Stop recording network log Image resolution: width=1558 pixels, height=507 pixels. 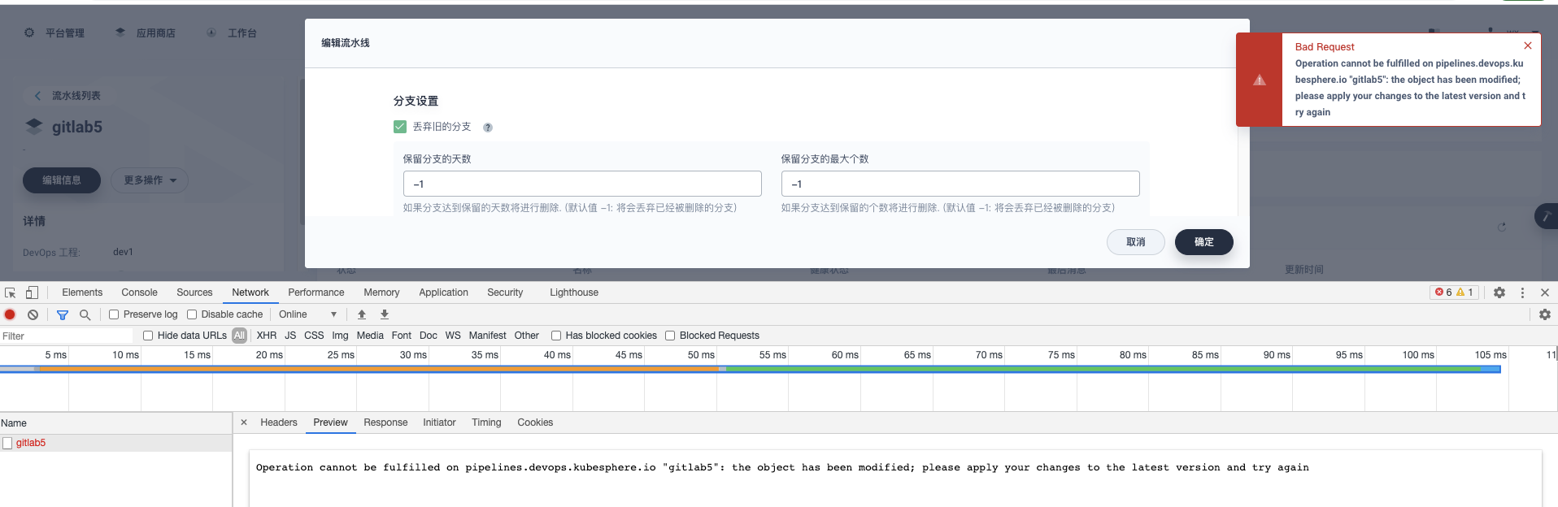click(10, 314)
